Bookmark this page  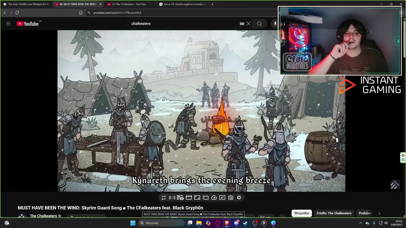pos(81,13)
